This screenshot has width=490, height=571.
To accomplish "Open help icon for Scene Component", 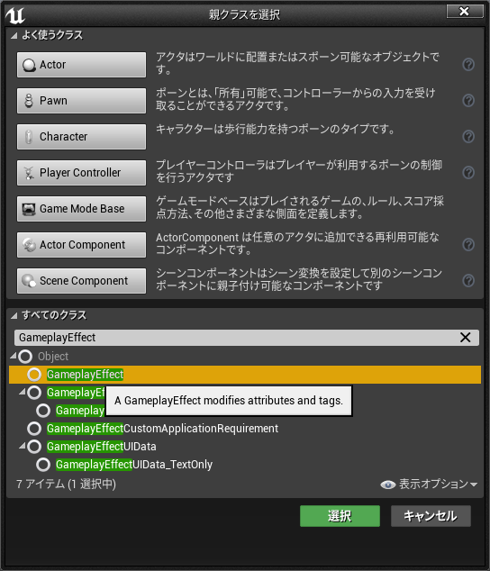I will (x=468, y=280).
